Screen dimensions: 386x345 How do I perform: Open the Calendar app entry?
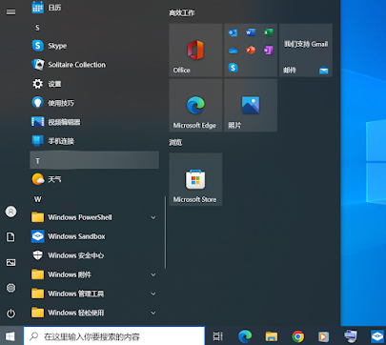tap(94, 8)
